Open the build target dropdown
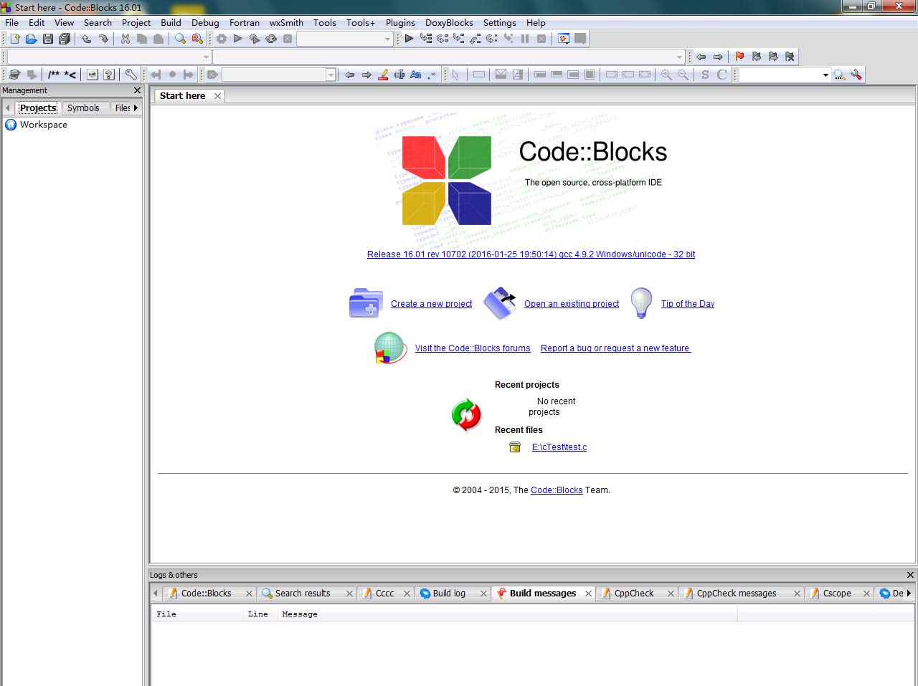 pyautogui.click(x=387, y=39)
